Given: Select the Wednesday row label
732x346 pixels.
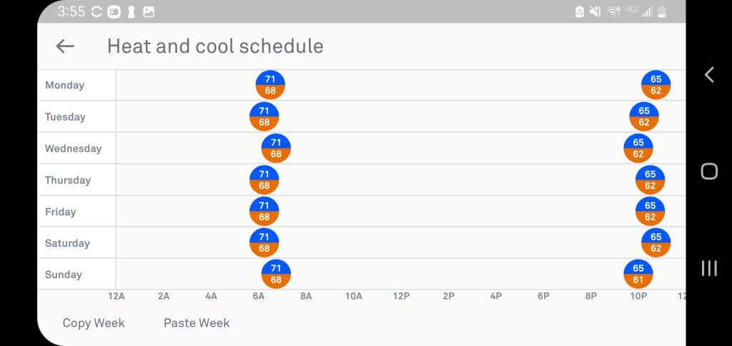Looking at the screenshot, I should coord(74,148).
